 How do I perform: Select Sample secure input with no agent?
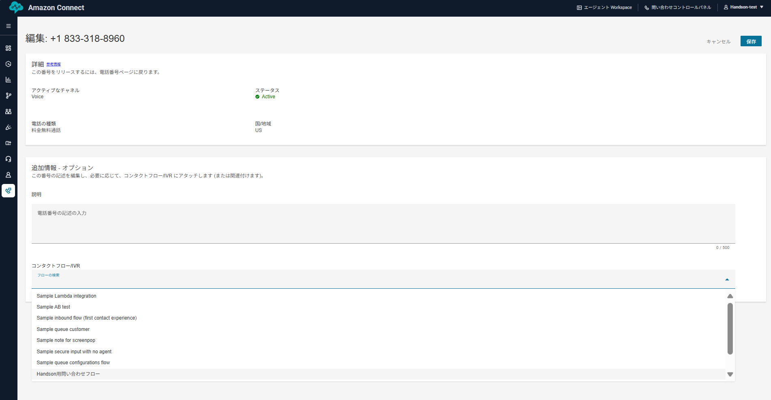coord(378,352)
